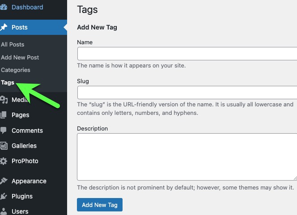Open the ProPhoto menu label

click(25, 161)
